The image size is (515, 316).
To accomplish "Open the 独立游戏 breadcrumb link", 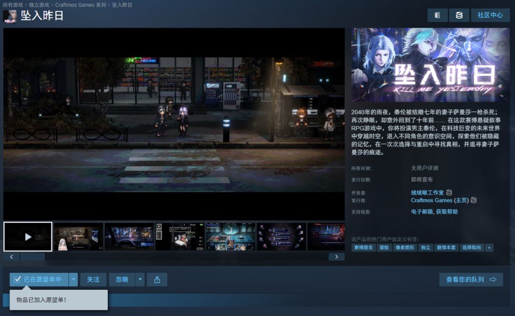I will pos(39,5).
